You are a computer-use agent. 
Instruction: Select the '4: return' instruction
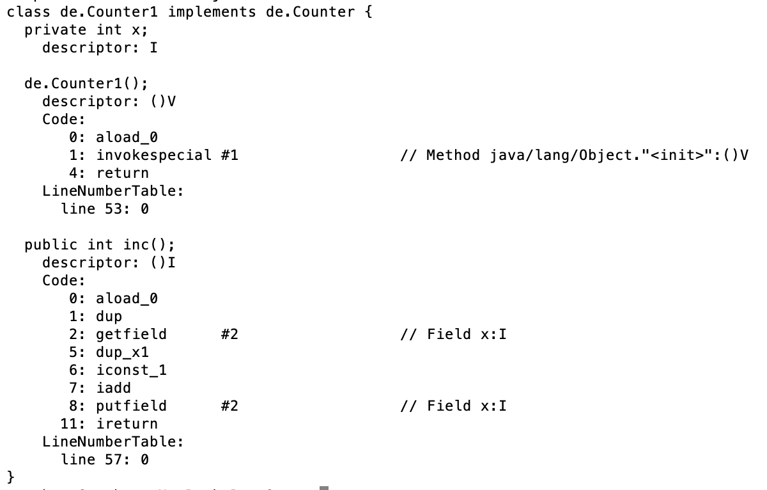(109, 173)
